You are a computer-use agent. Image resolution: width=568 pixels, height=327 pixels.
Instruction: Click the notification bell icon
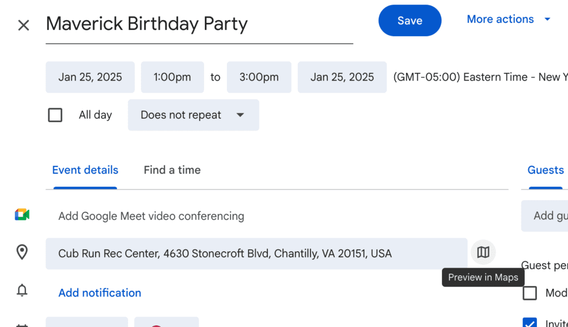[22, 290]
